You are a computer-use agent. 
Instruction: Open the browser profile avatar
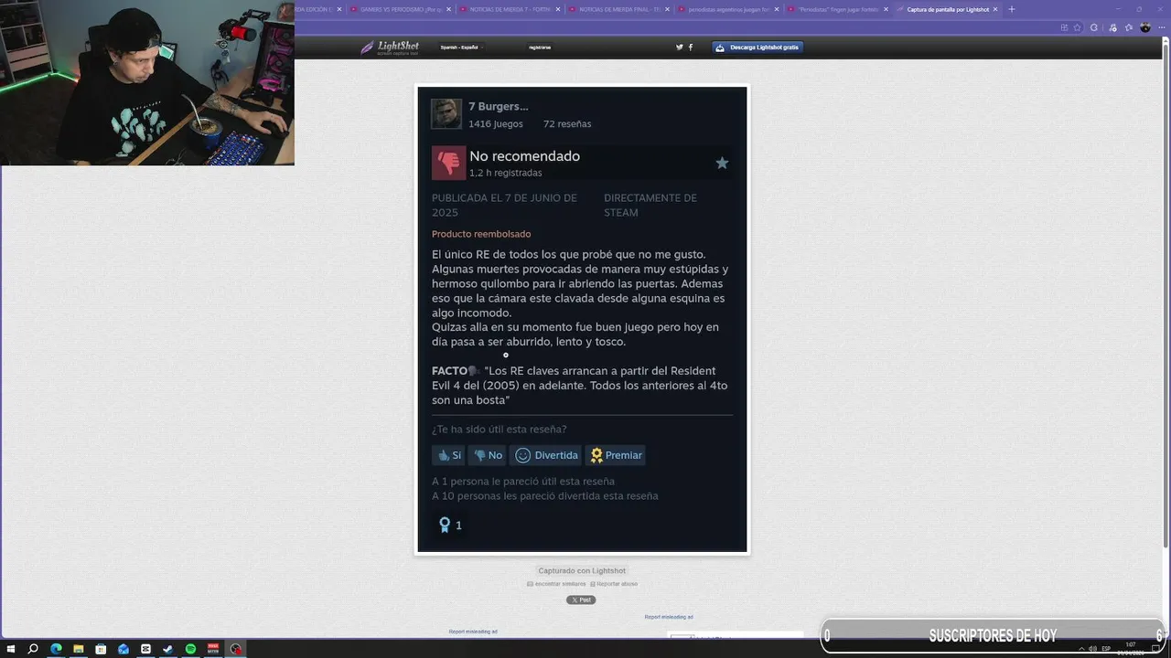[x=1145, y=27]
